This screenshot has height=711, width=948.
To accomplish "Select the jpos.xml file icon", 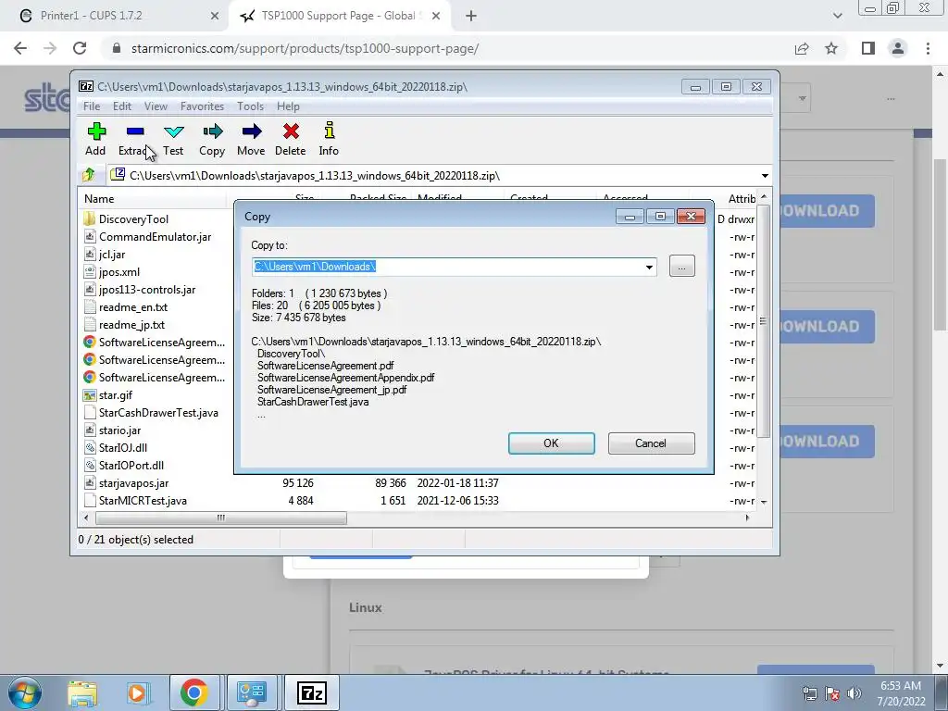I will (90, 271).
